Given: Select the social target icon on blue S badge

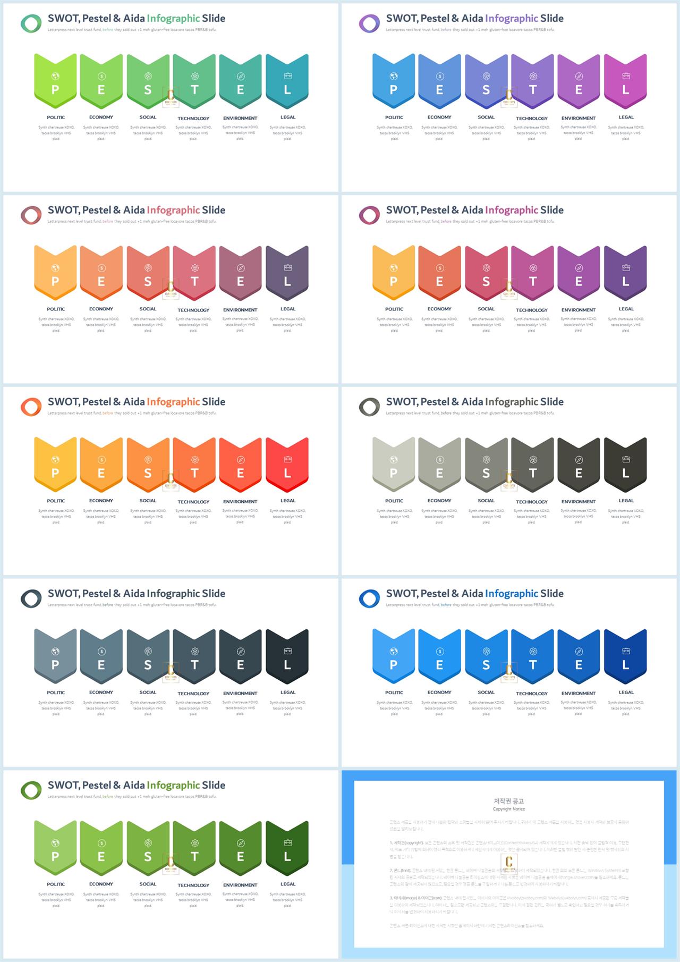Looking at the screenshot, I should coord(486,651).
